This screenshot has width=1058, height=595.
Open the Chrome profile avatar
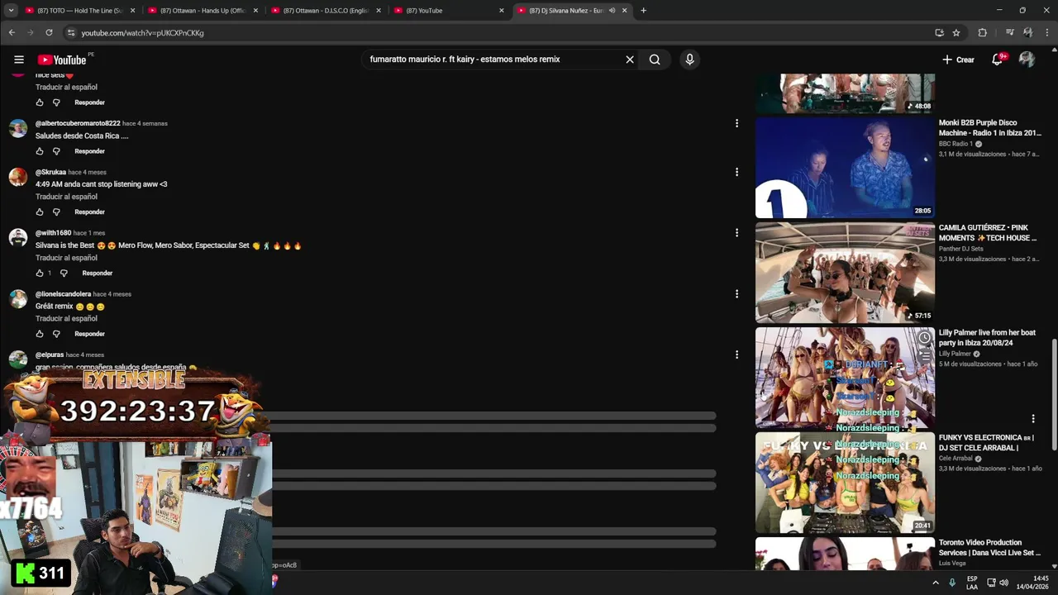tap(1027, 33)
